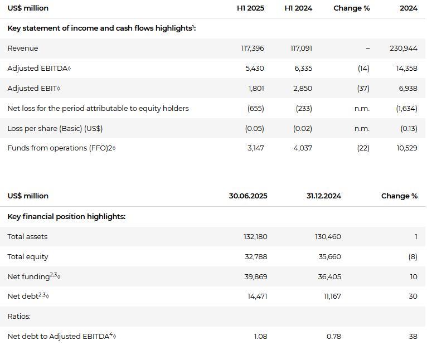This screenshot has width=427, height=350.
Task: Click the 2024 revenue value 230,944
Action: tap(403, 48)
